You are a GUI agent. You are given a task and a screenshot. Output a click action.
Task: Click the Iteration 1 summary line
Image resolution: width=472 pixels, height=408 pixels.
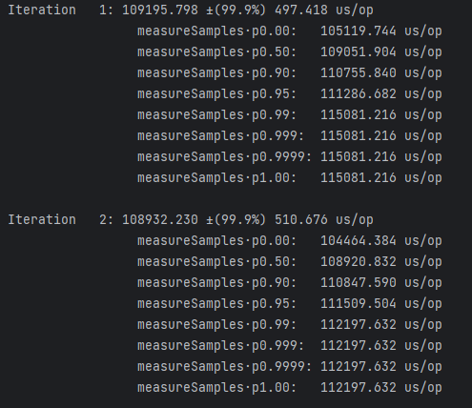(x=191, y=10)
